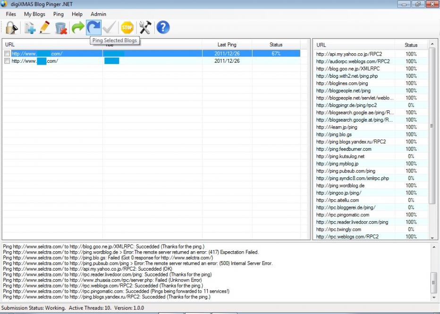Sort blogs by the Last Ping column header
This screenshot has height=314, width=440.
tap(227, 45)
